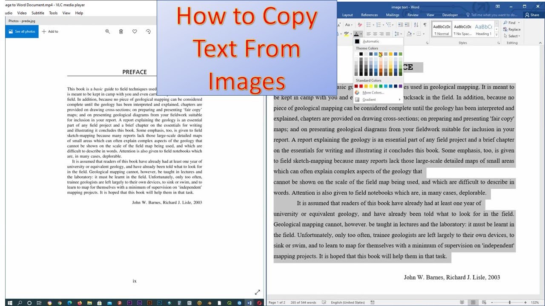Click the Task View icon on taskbar
Screen dimensions: 545x306
point(39,303)
